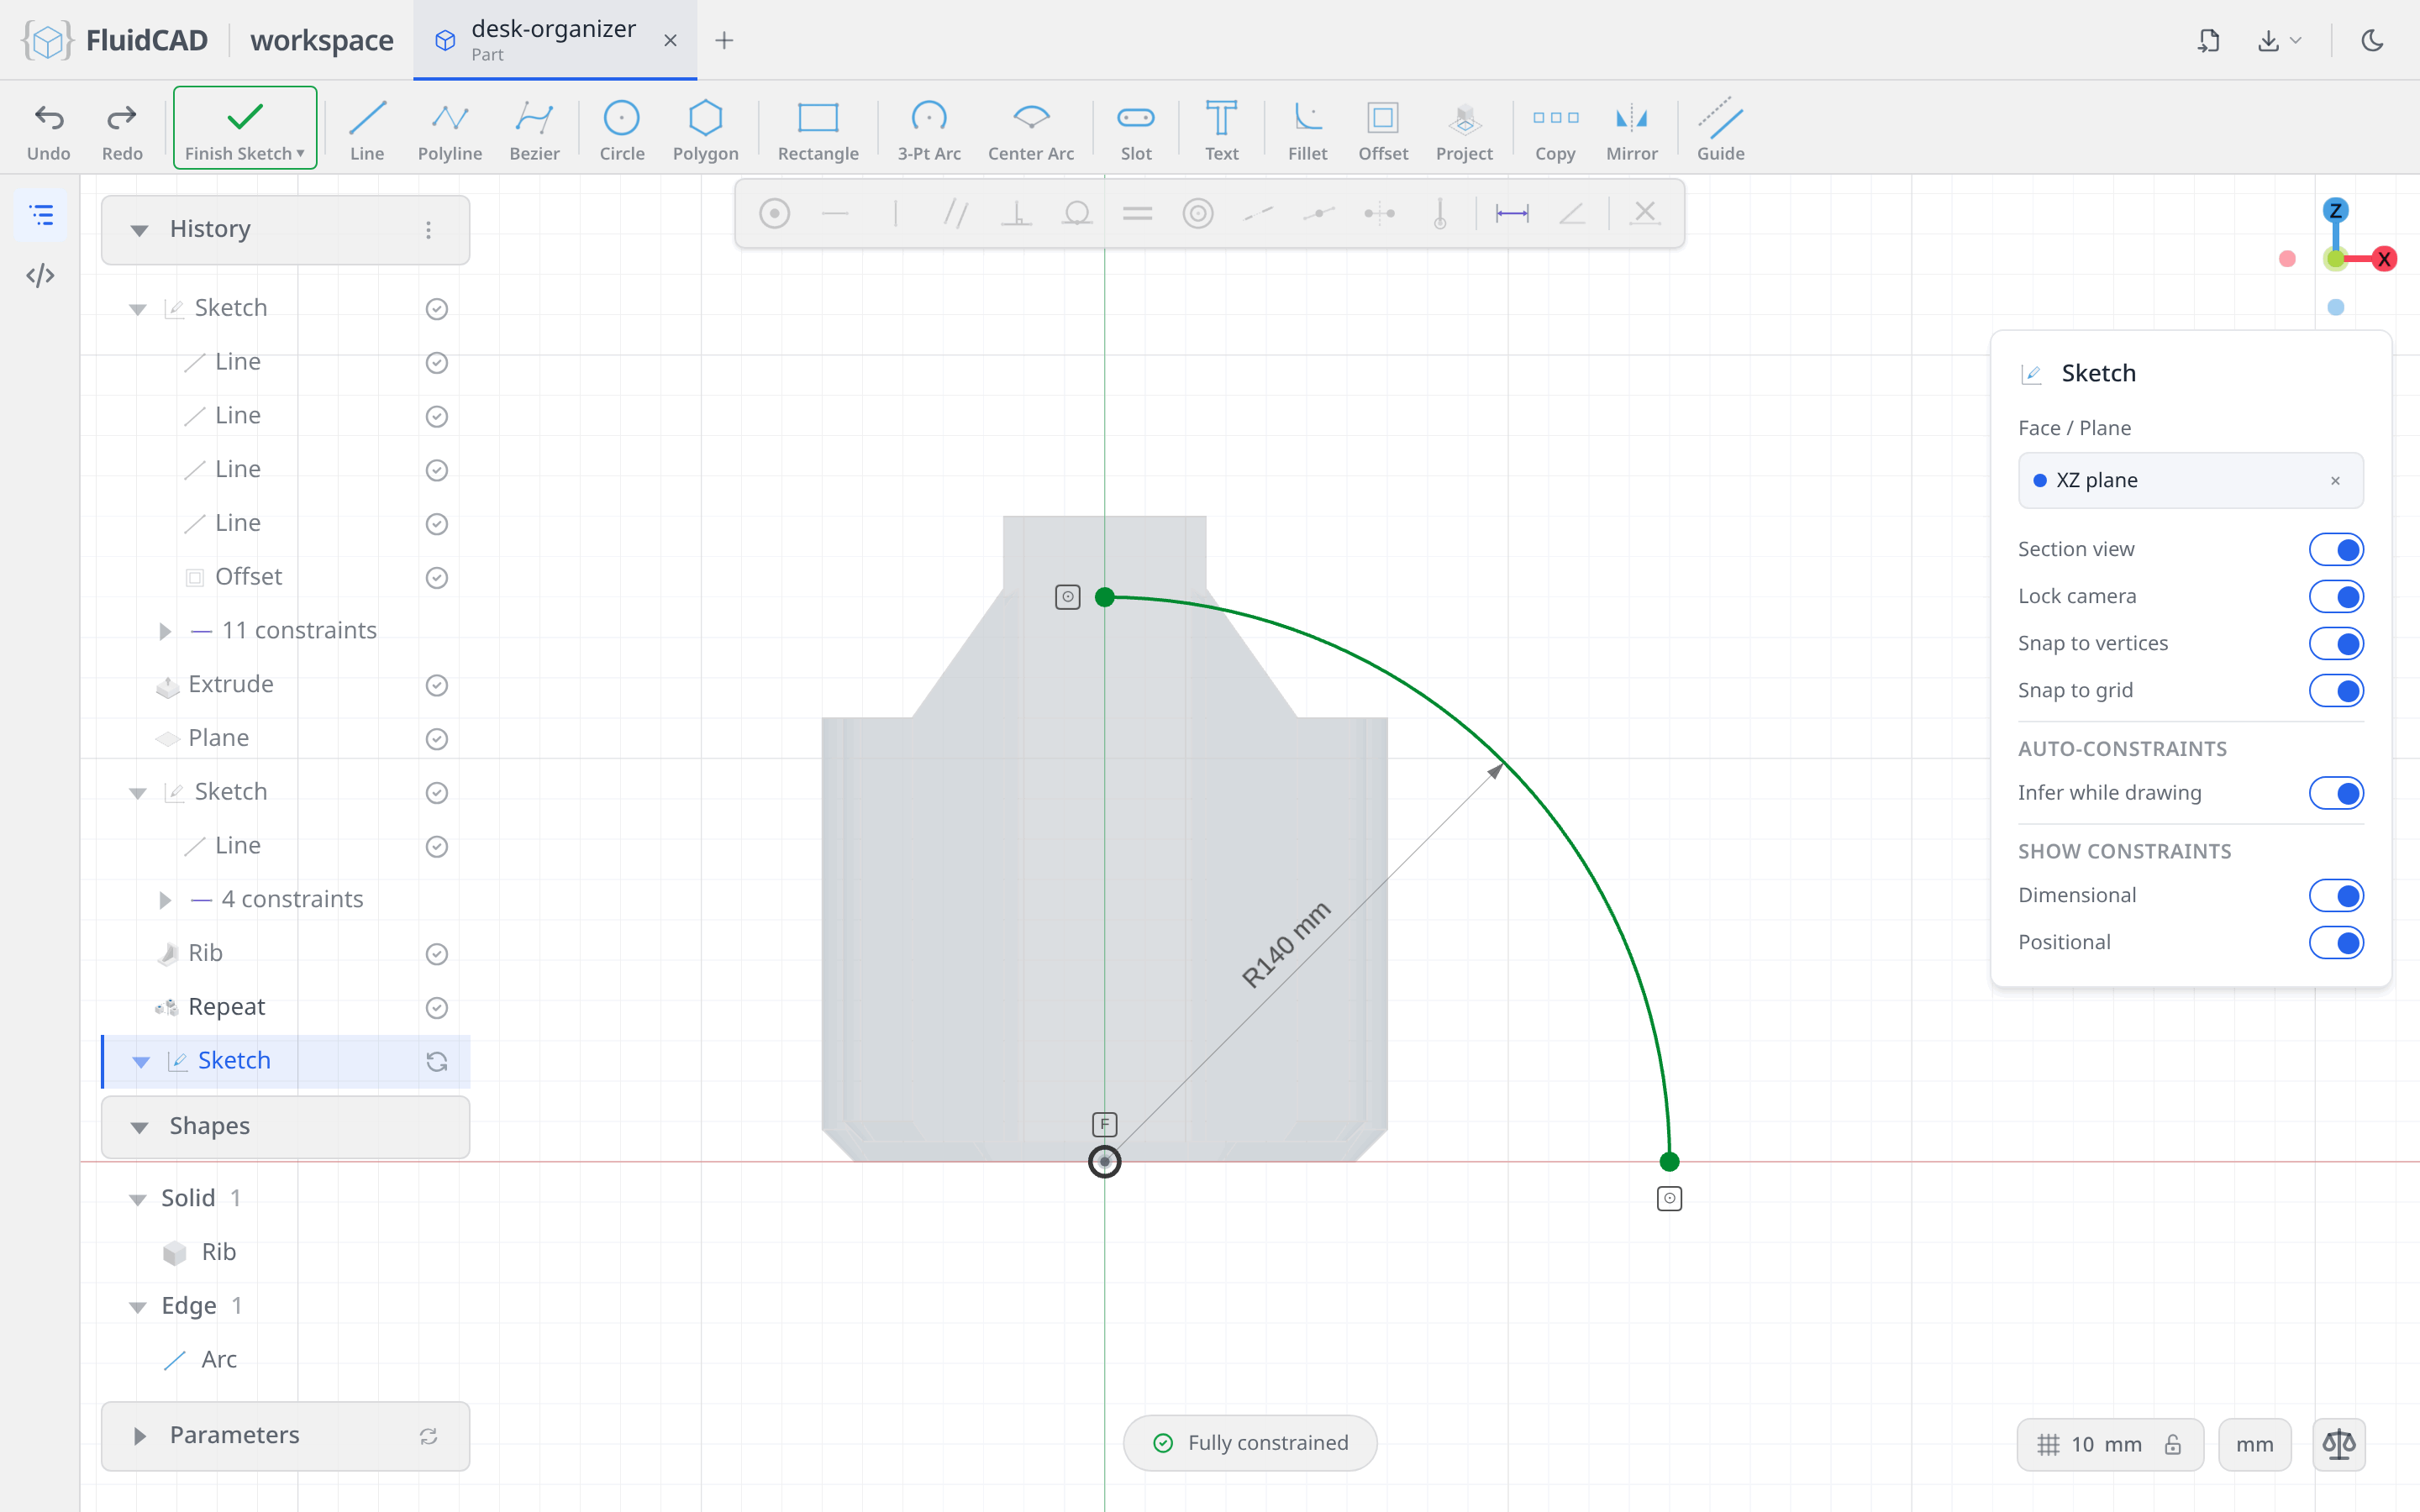Turn off Lock camera toggle
This screenshot has height=1512, width=2420.
click(x=2336, y=596)
